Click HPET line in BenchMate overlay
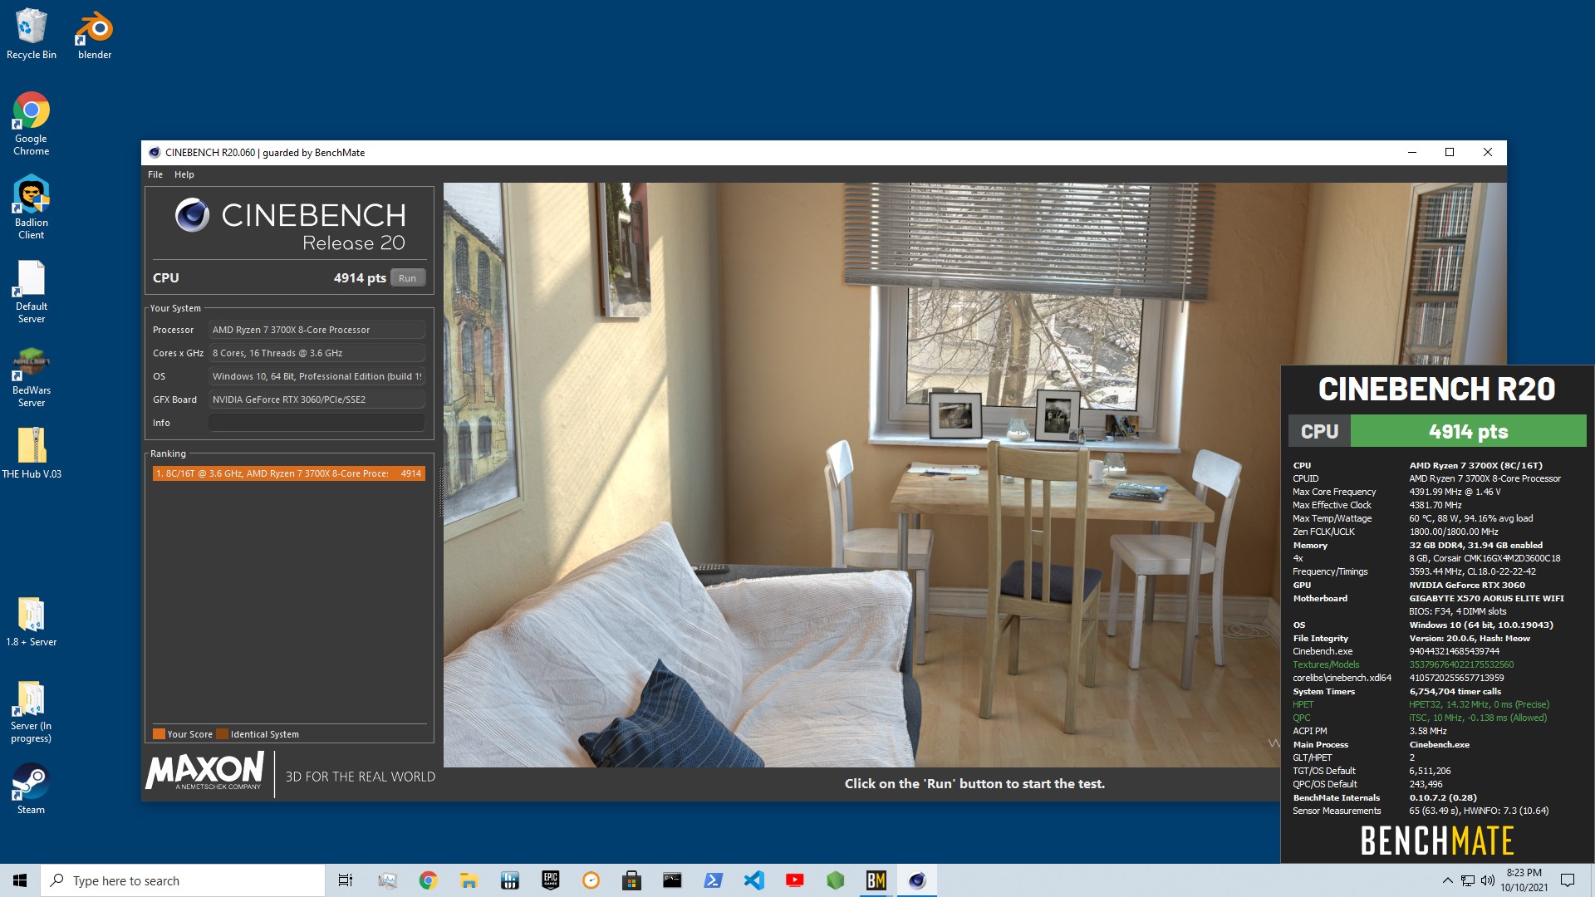This screenshot has width=1595, height=897. click(1421, 704)
